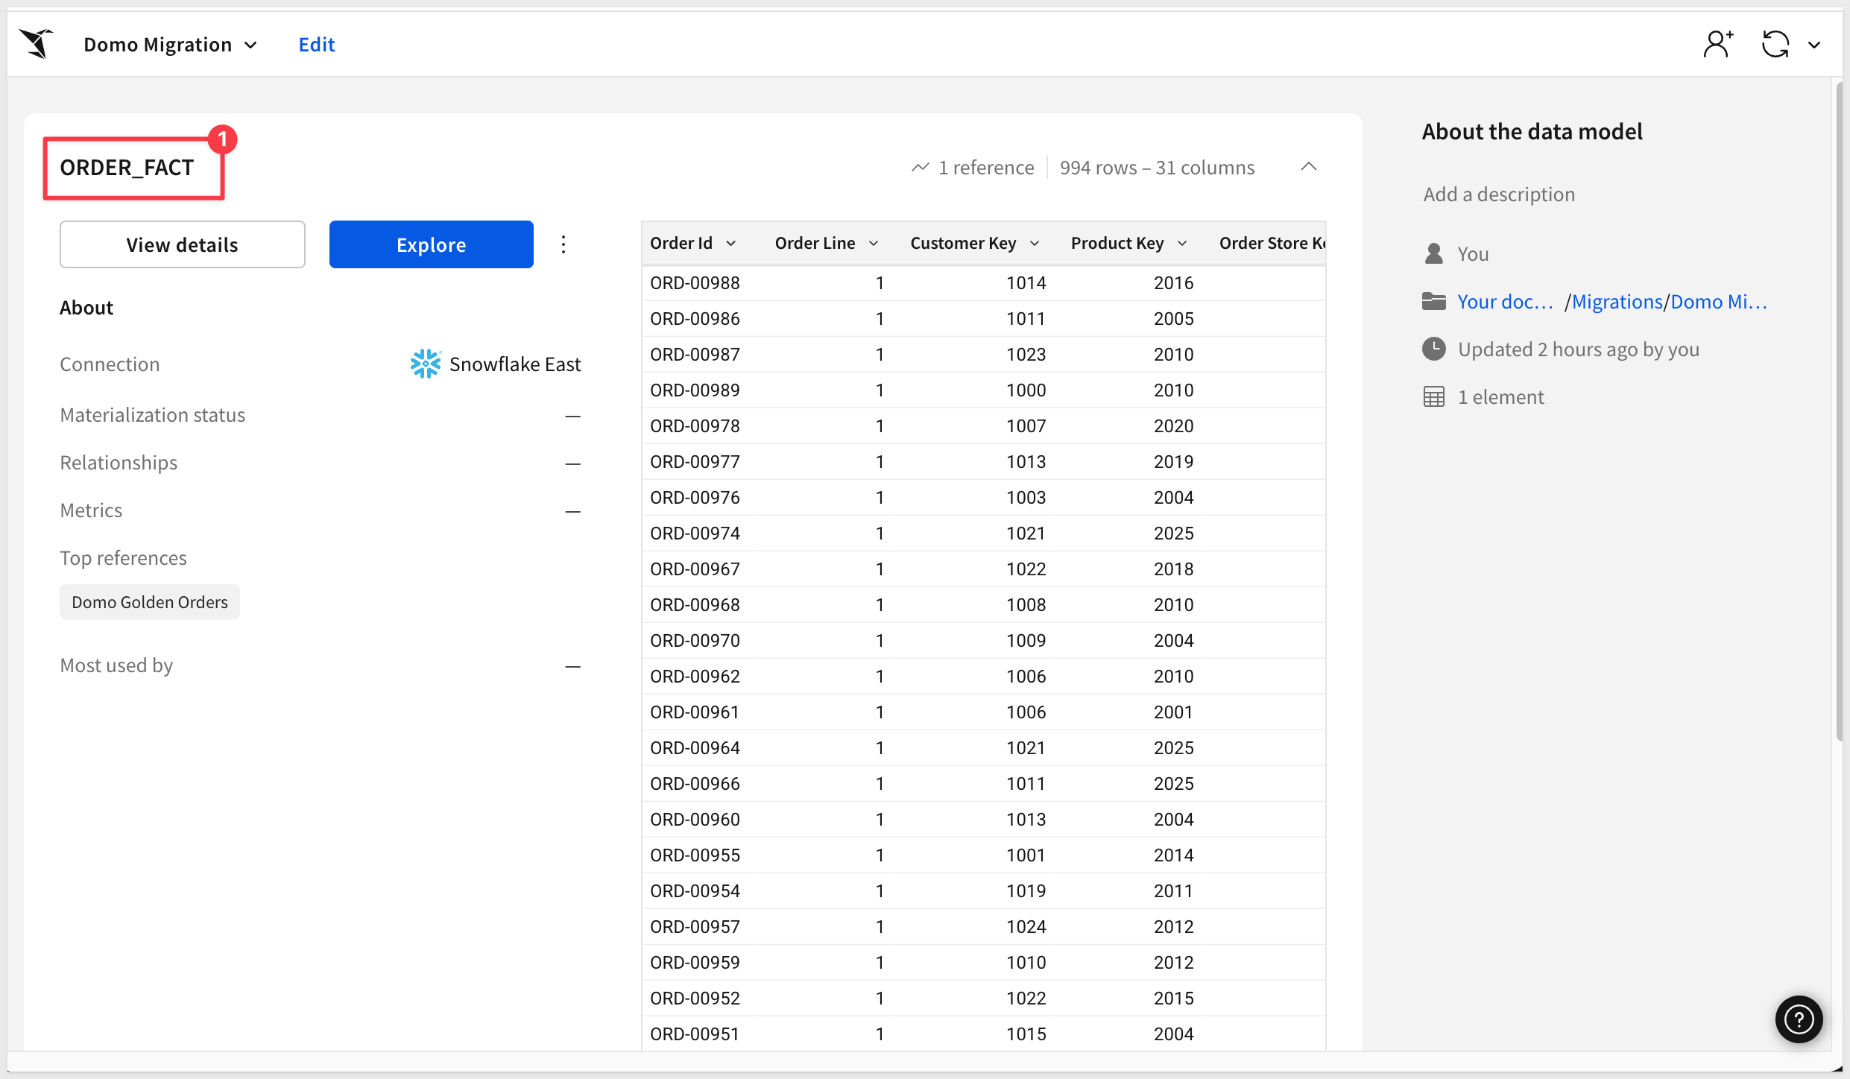The height and width of the screenshot is (1079, 1850).
Task: Open the Domo Golden Orders reference
Action: (150, 602)
